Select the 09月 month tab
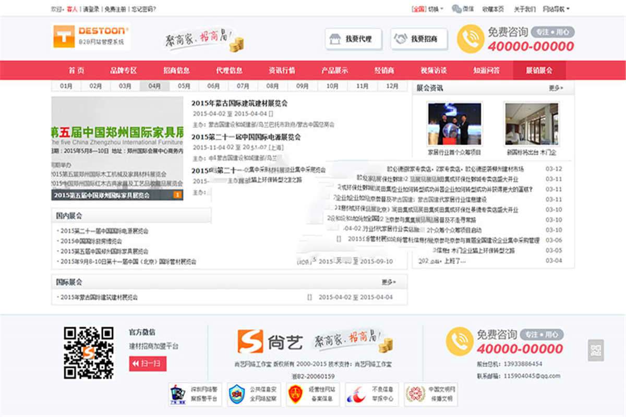Viewport: 626px width, 417px height. click(x=303, y=86)
